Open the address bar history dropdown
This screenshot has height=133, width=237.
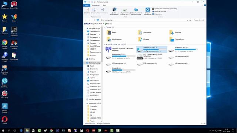(x=188, y=20)
